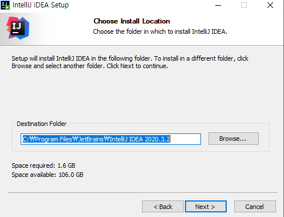Viewport: 284px width, 217px height.
Task: Open the Browse... folder picker
Action: pyautogui.click(x=234, y=139)
